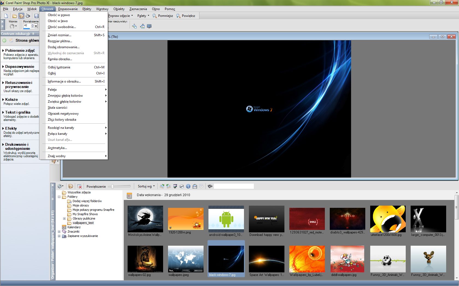Collapse the Foldery tree node
Image resolution: width=459 pixels, height=286 pixels.
[59, 197]
